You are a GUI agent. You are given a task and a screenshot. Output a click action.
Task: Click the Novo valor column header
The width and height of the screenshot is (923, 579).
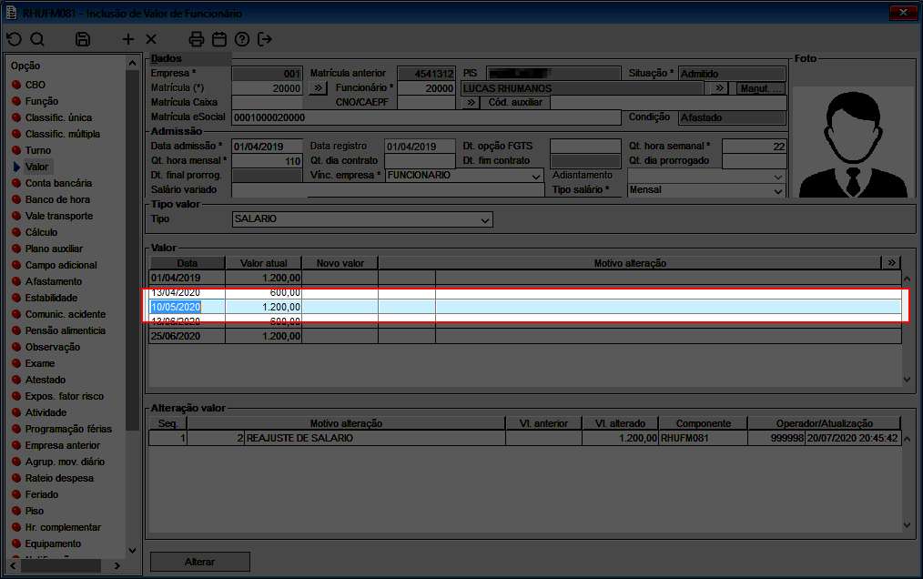coord(340,263)
